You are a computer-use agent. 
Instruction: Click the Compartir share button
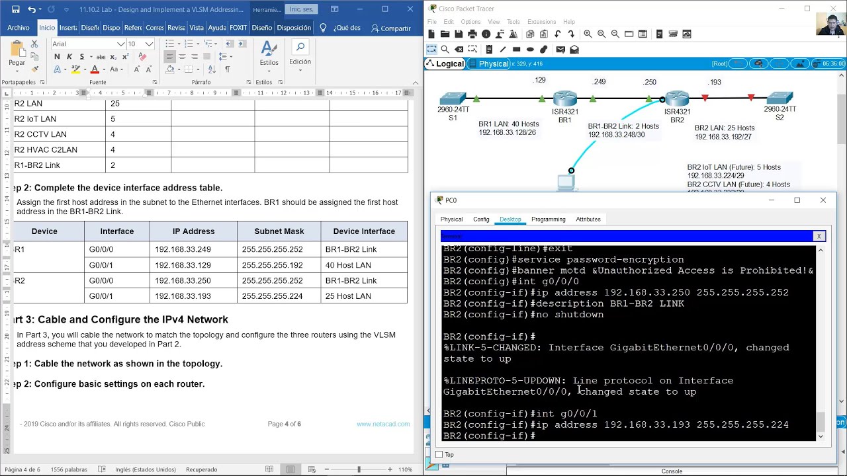(x=390, y=28)
